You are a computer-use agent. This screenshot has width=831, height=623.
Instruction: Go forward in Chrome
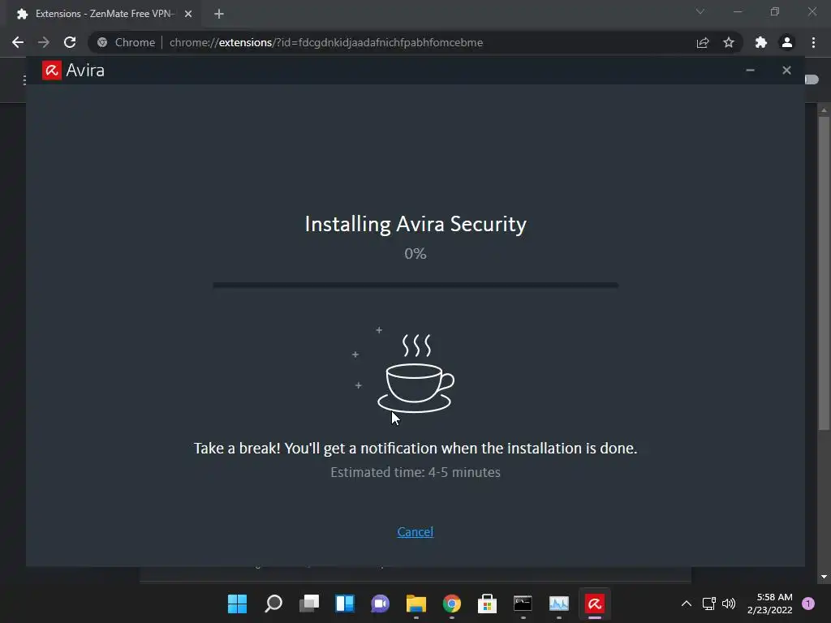tap(44, 42)
